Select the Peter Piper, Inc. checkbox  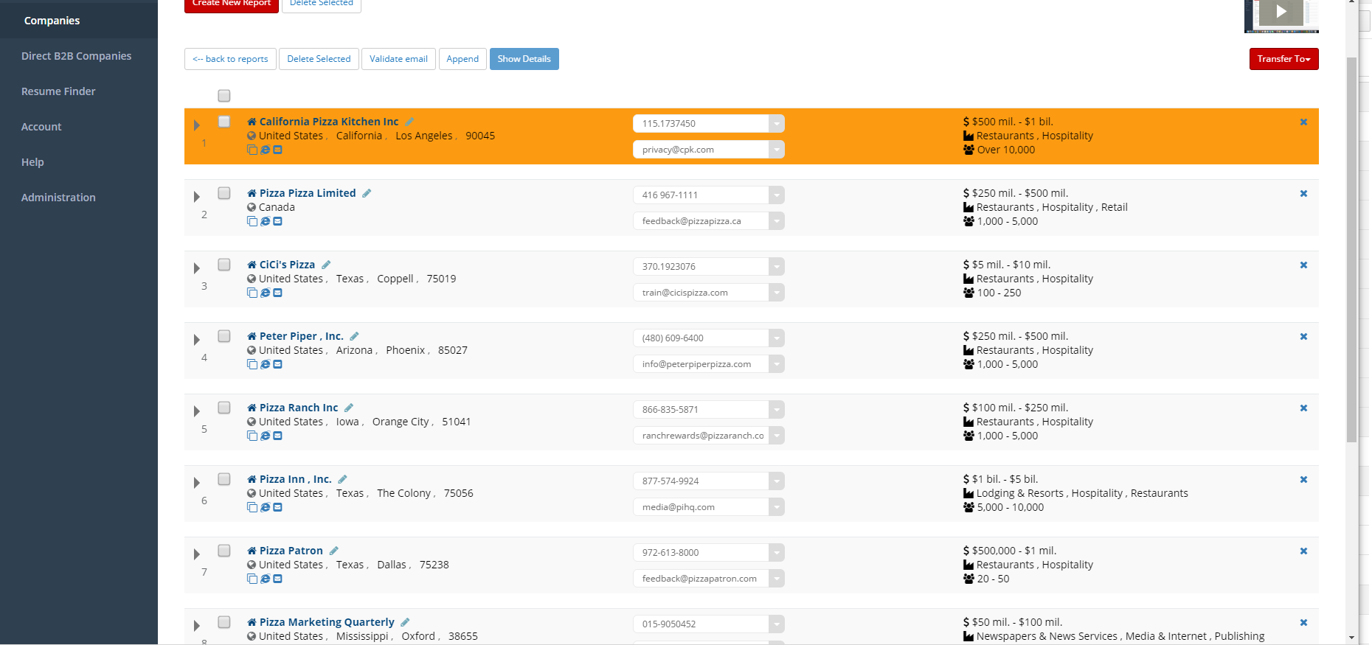[x=224, y=336]
